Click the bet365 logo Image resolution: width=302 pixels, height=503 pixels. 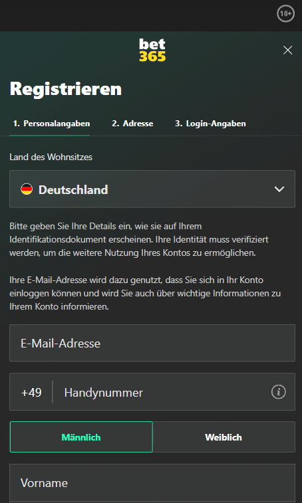click(x=152, y=50)
